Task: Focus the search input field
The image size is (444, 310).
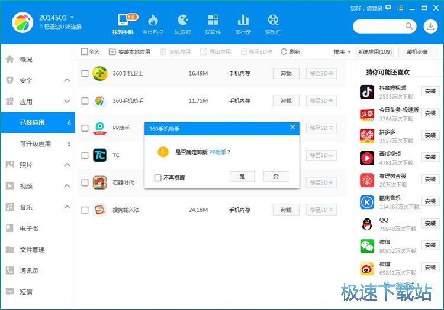Action: [381, 27]
